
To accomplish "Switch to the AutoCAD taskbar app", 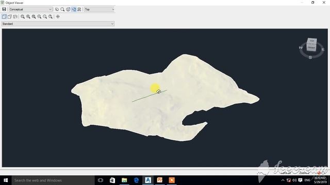I will 148,180.
